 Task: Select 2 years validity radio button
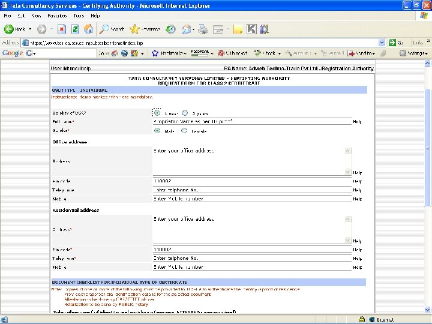[185, 113]
